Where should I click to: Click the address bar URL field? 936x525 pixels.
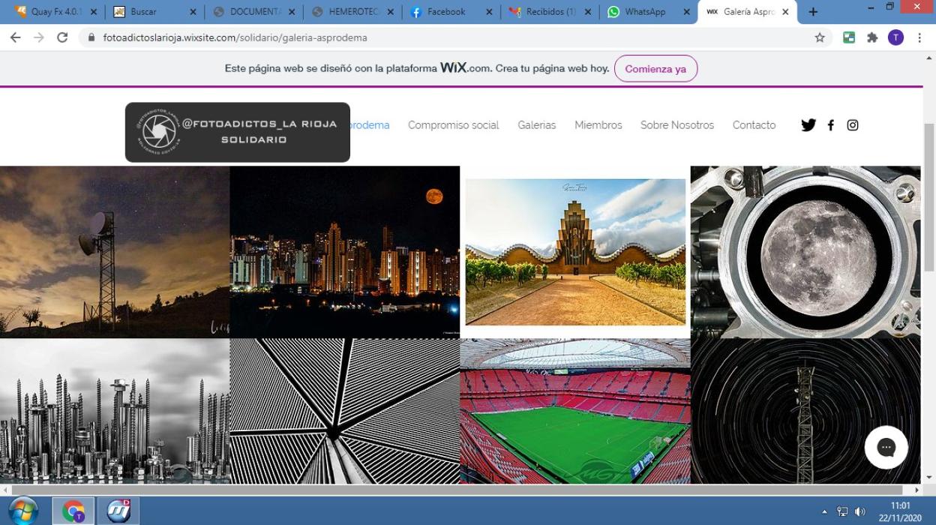pyautogui.click(x=450, y=37)
